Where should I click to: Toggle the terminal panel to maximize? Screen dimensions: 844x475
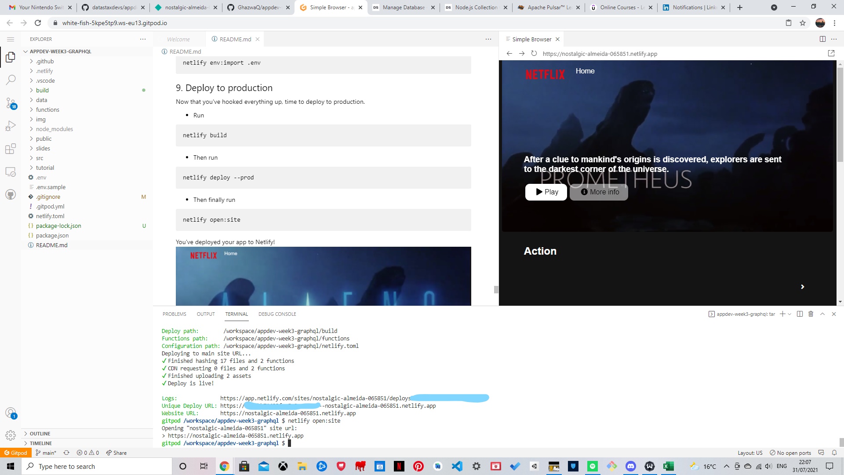coord(822,314)
